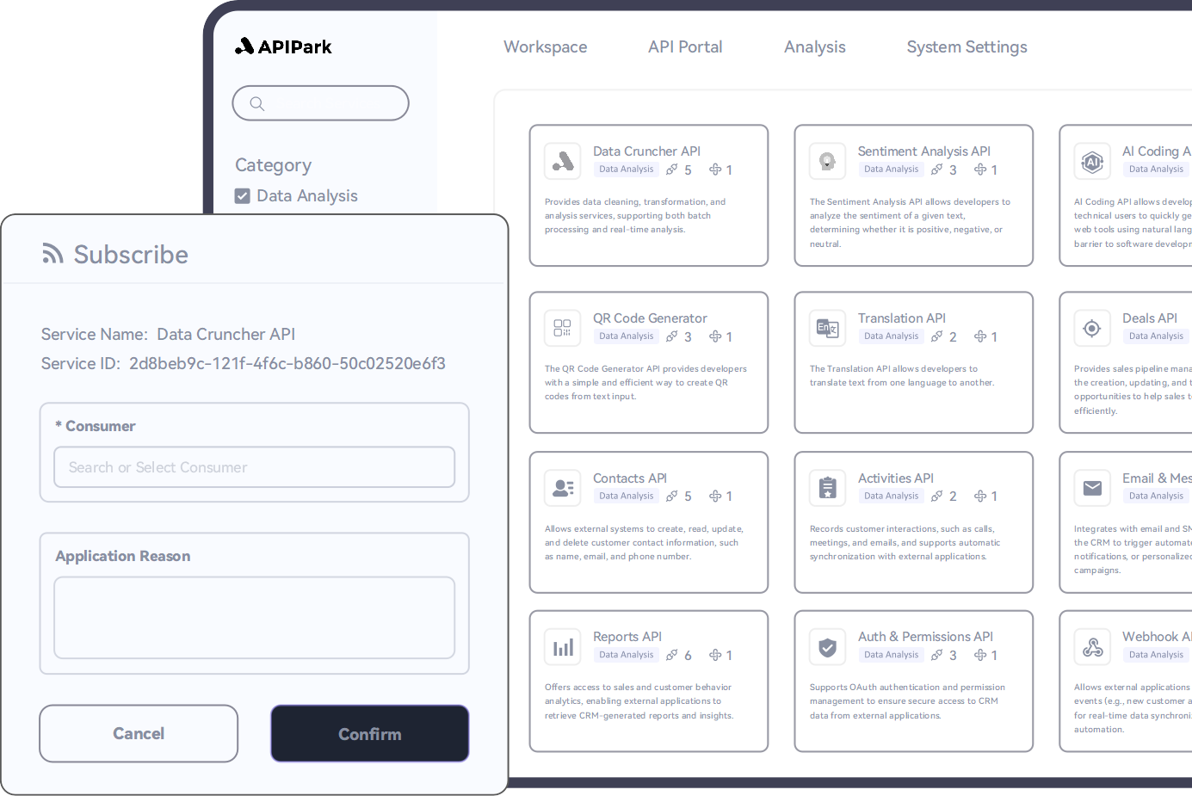Screen dimensions: 1192x796
Task: Click the Subscribe RSS icon
Action: pos(52,253)
